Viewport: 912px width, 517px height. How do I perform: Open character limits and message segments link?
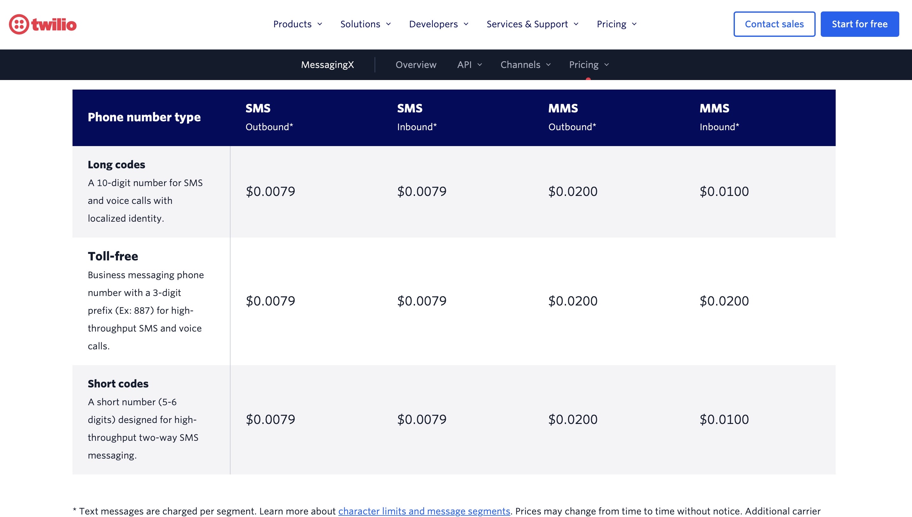(x=424, y=511)
